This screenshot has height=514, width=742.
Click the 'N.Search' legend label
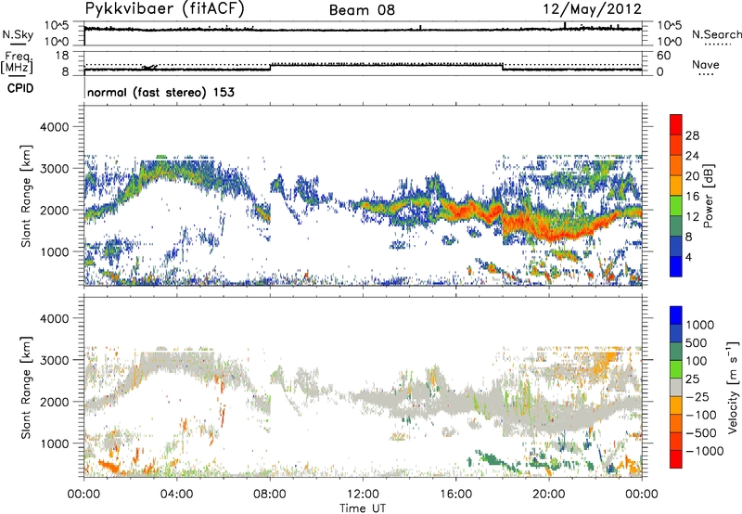click(x=716, y=34)
